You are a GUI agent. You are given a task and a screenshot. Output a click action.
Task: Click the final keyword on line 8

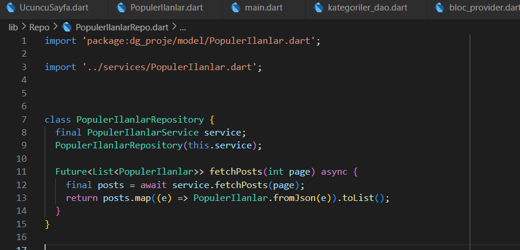tap(69, 132)
